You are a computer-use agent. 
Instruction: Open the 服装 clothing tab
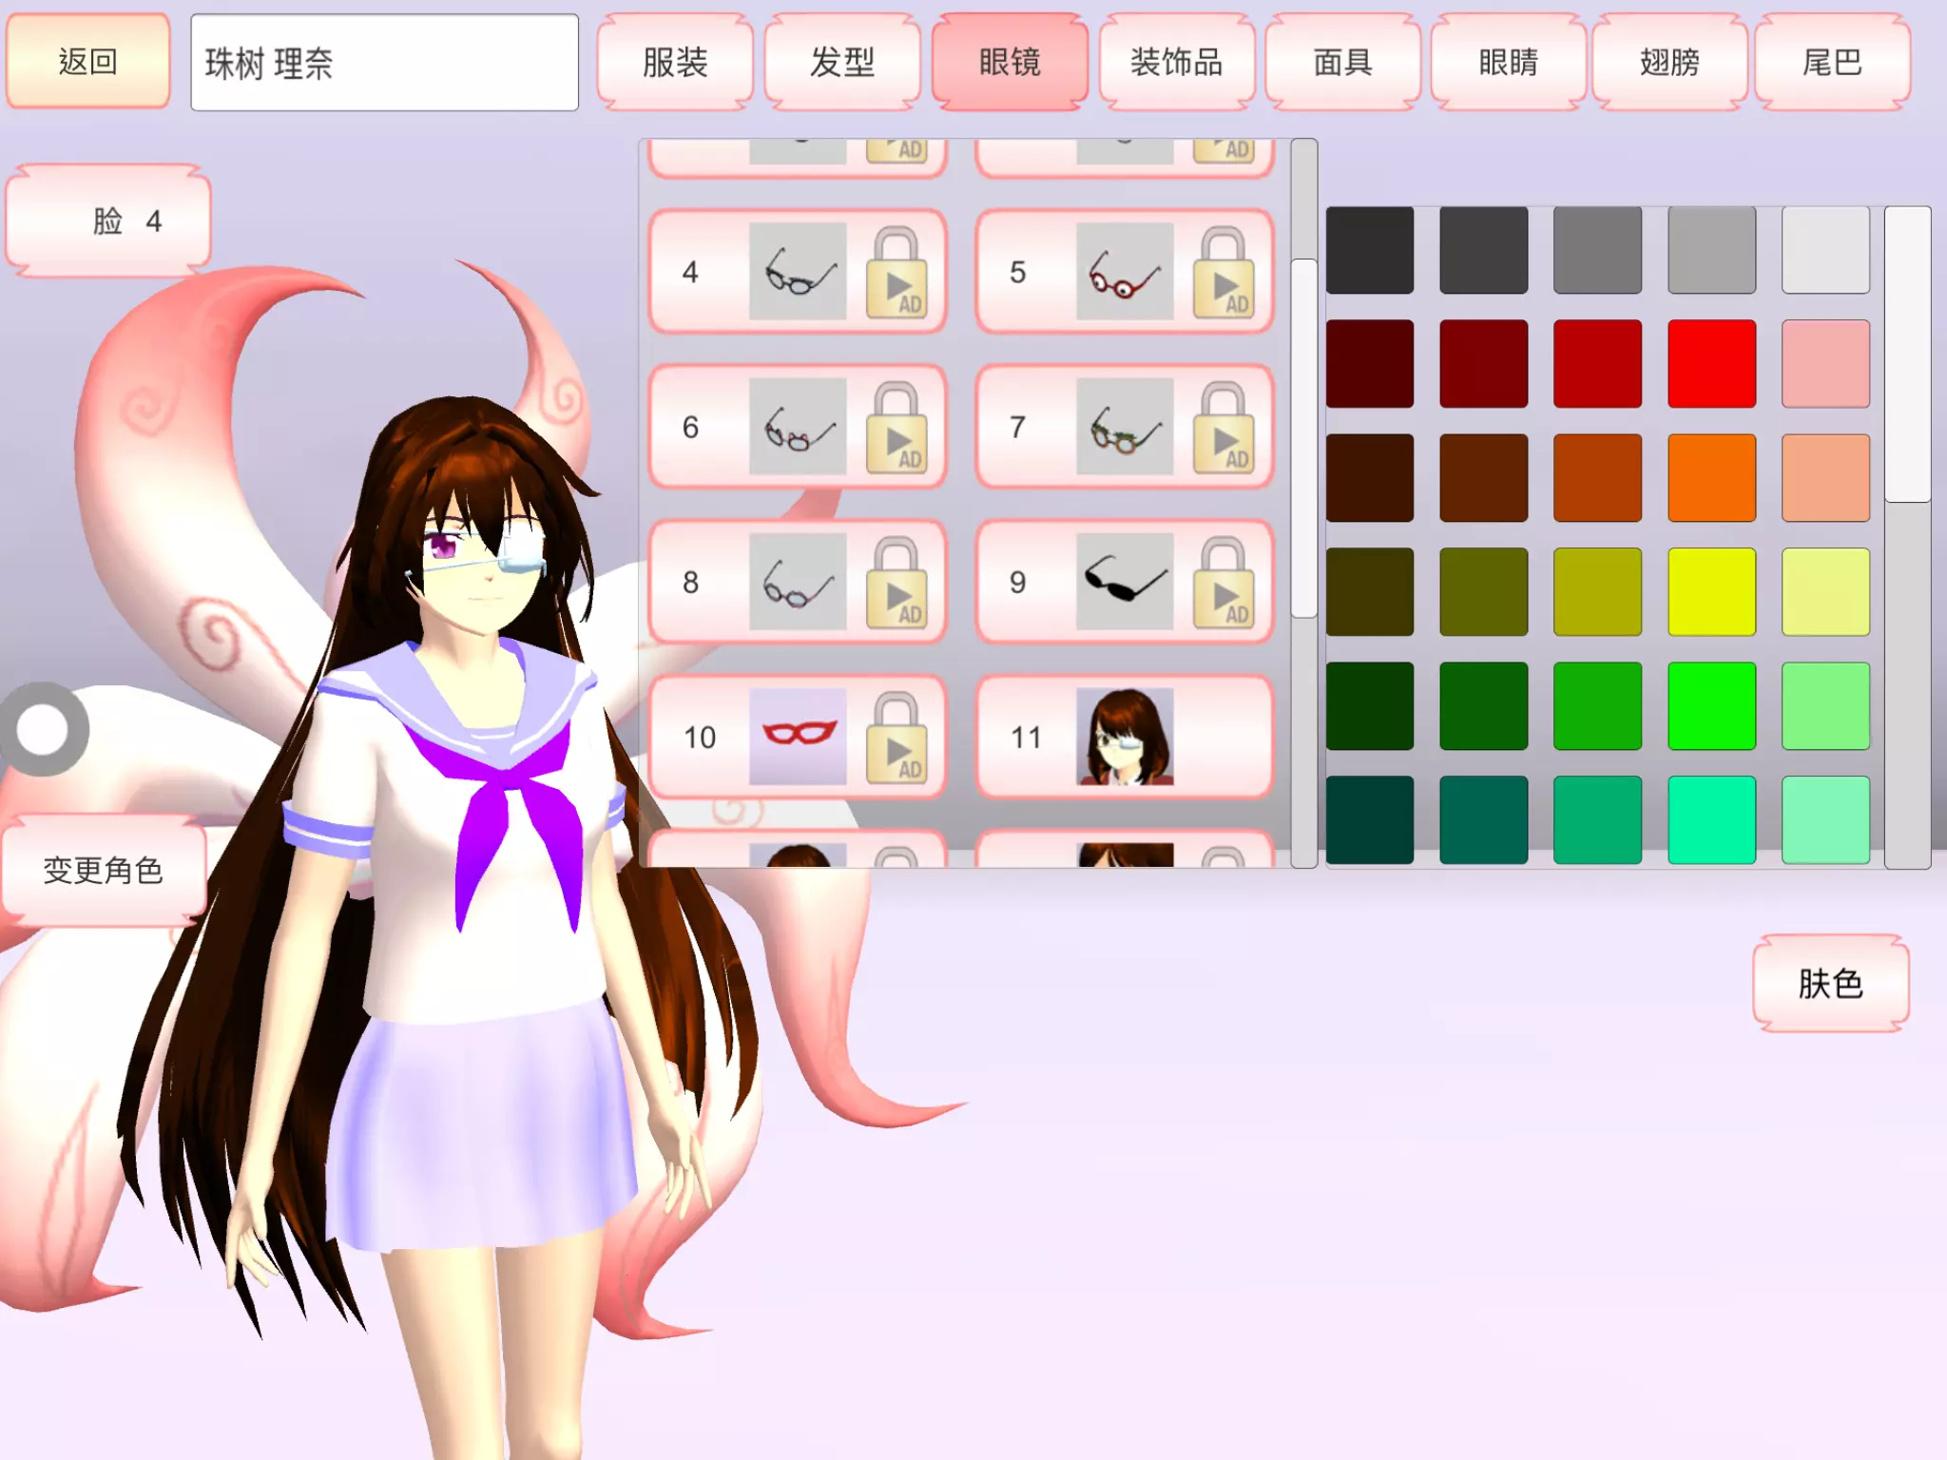point(675,63)
